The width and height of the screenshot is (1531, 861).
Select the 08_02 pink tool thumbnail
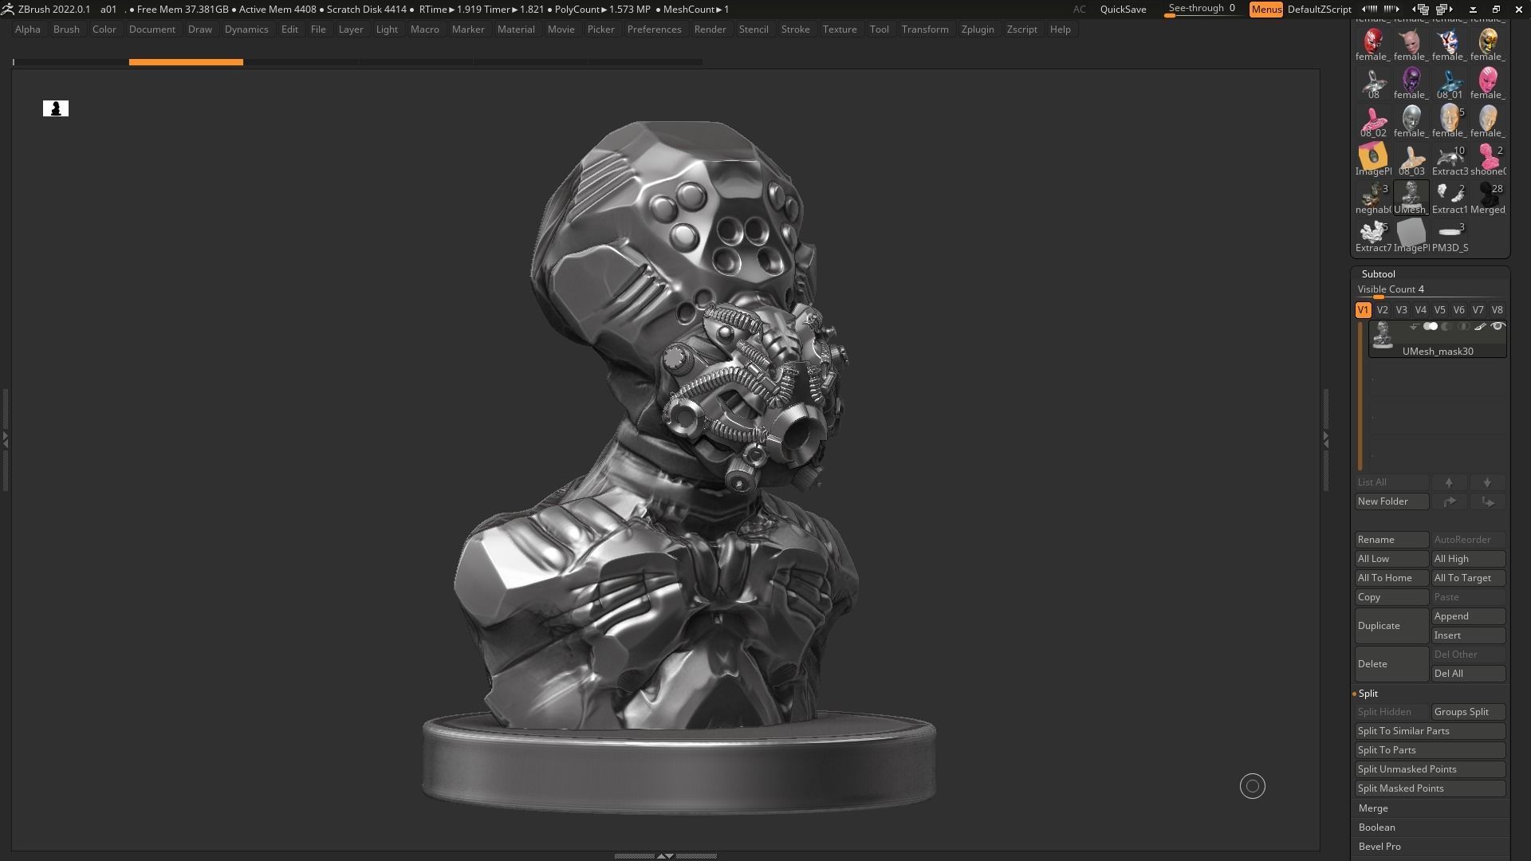(x=1373, y=120)
